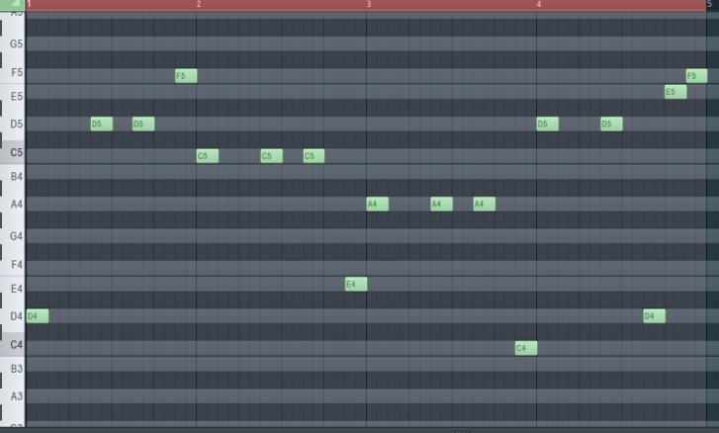Viewport: 719px width, 433px height.
Task: Select the C4 note before bar 4
Action: tap(526, 348)
